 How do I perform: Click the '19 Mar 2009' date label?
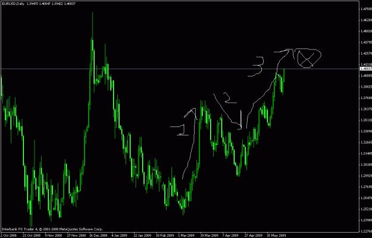coord(210,236)
